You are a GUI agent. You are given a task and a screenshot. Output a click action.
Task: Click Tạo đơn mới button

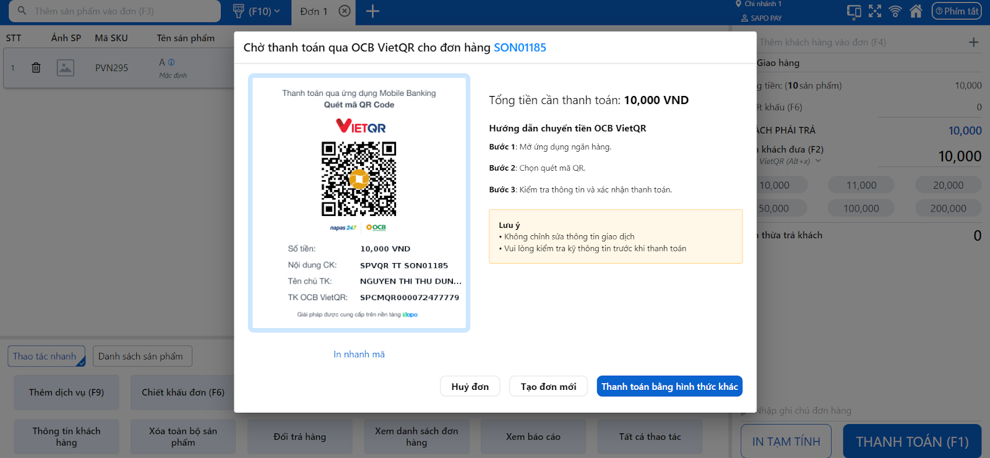[x=548, y=387]
